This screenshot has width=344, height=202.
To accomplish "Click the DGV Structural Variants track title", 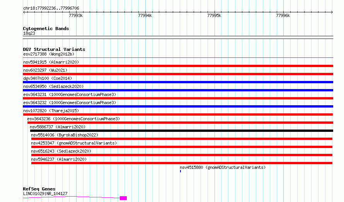I will coord(54,49).
